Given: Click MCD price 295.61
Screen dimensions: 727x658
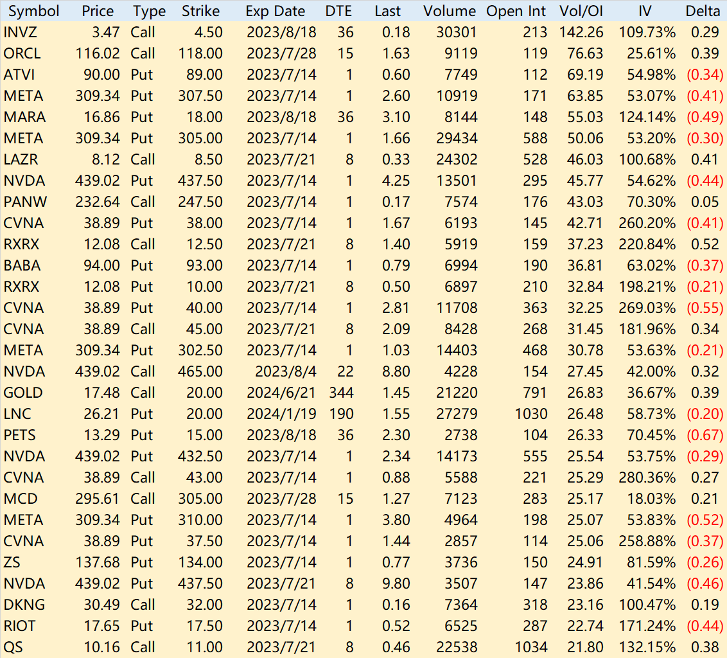Looking at the screenshot, I should pyautogui.click(x=98, y=499).
